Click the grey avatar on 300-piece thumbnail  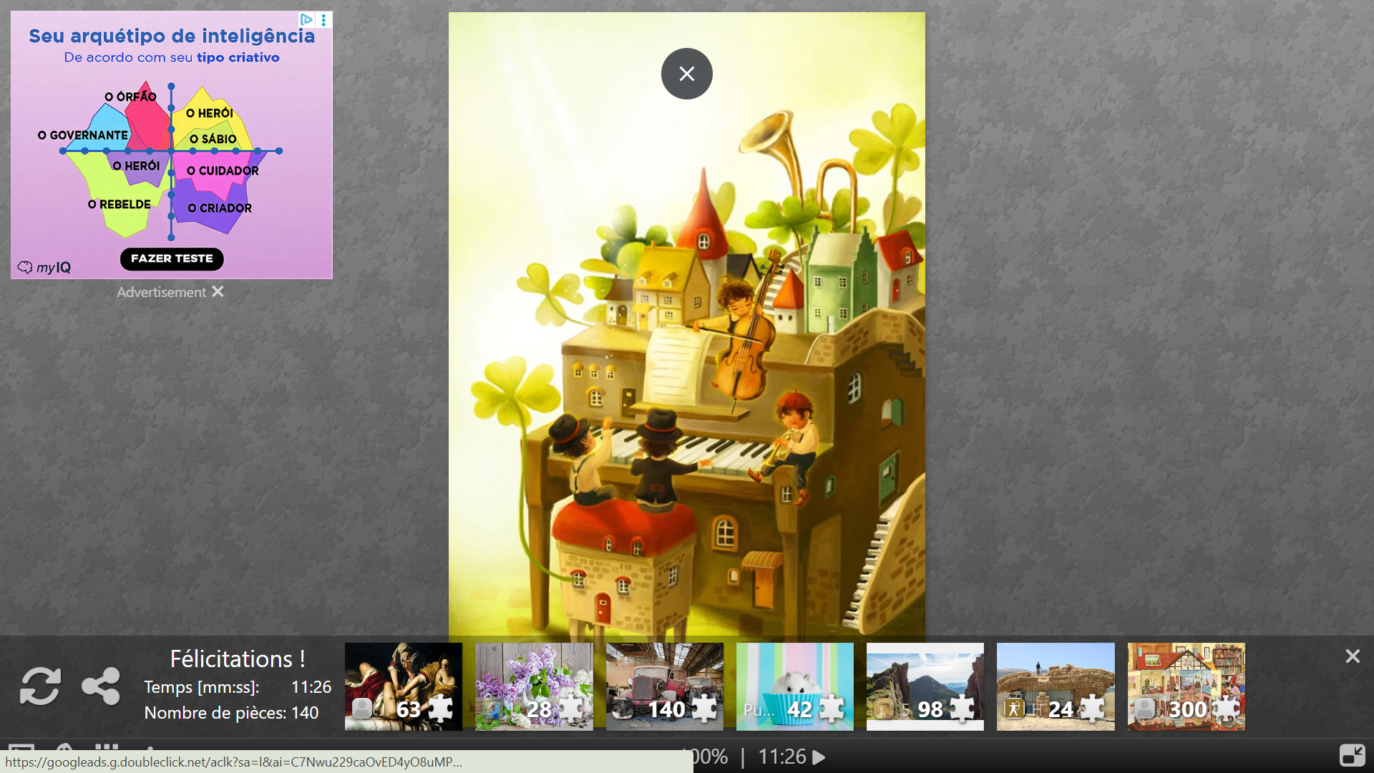pos(1144,709)
